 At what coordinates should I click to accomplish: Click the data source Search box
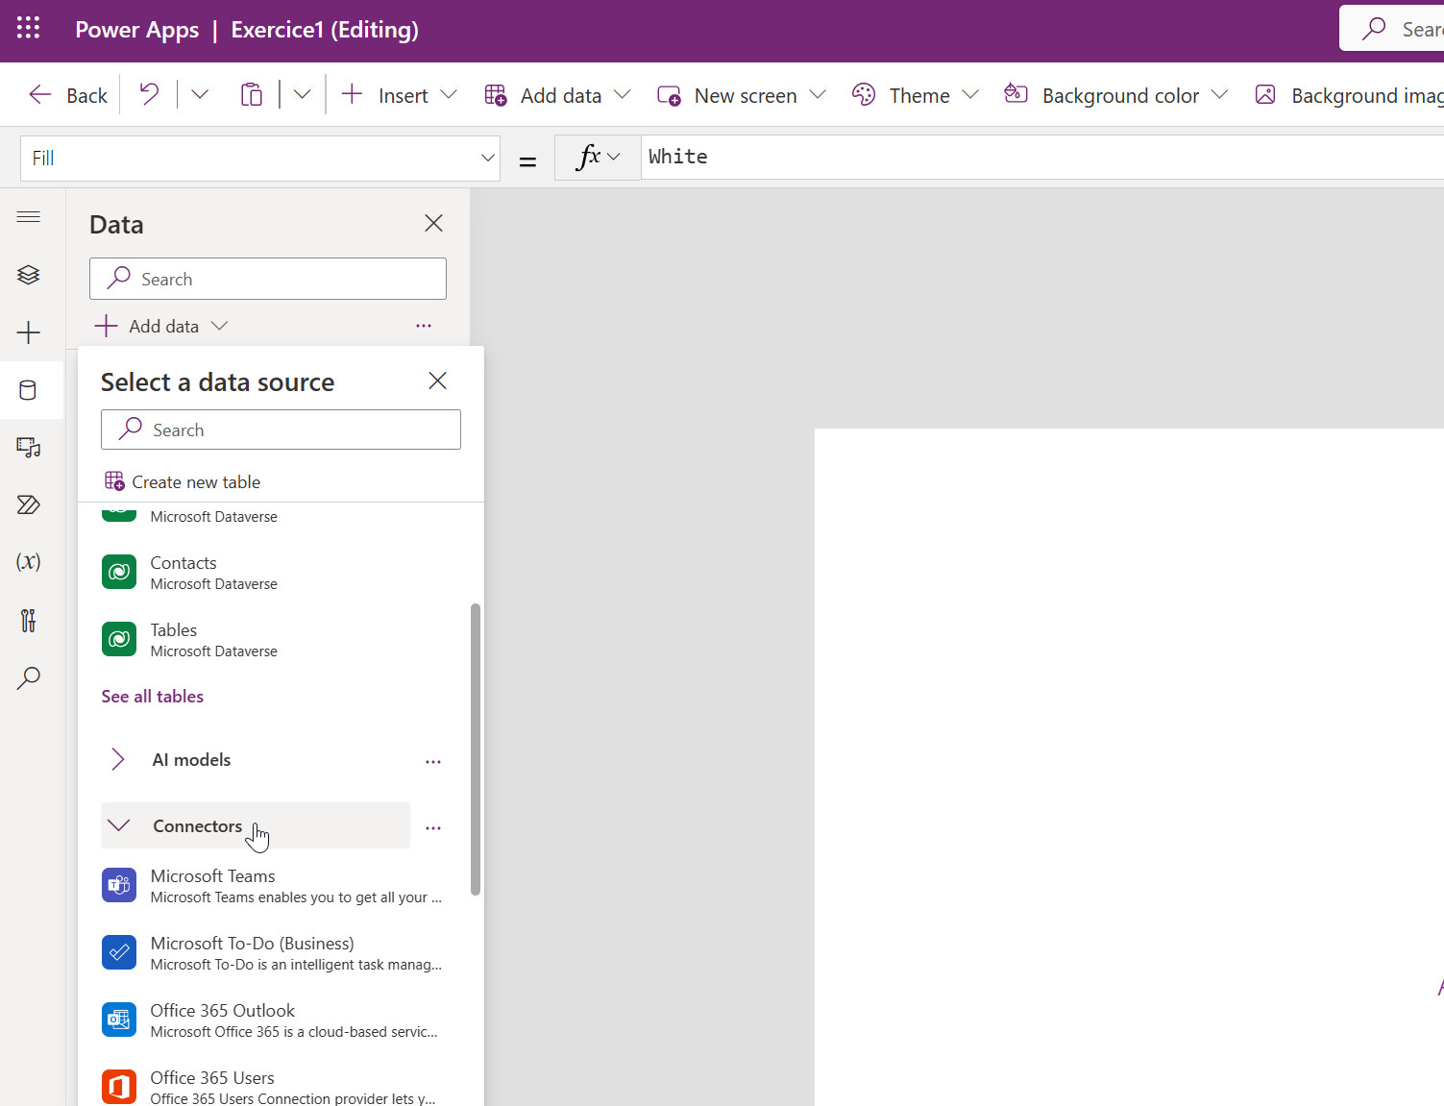(x=281, y=430)
